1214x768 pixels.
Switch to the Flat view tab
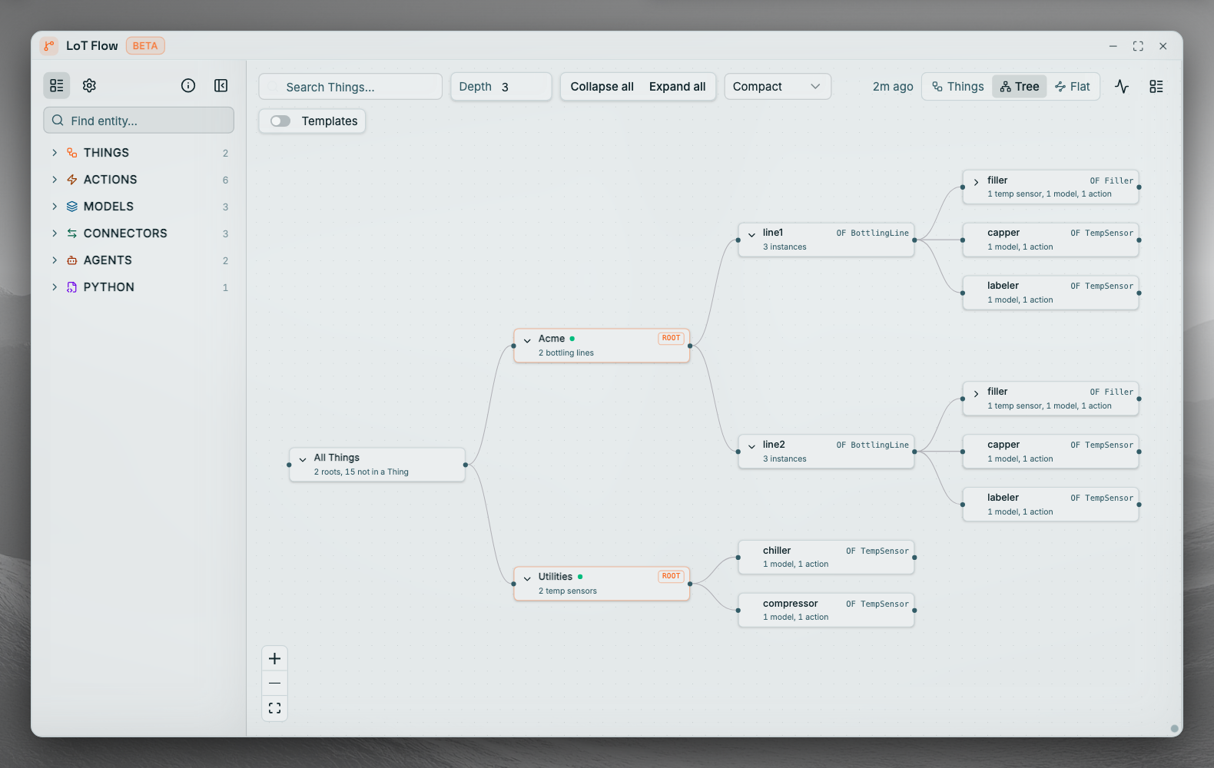(x=1073, y=87)
